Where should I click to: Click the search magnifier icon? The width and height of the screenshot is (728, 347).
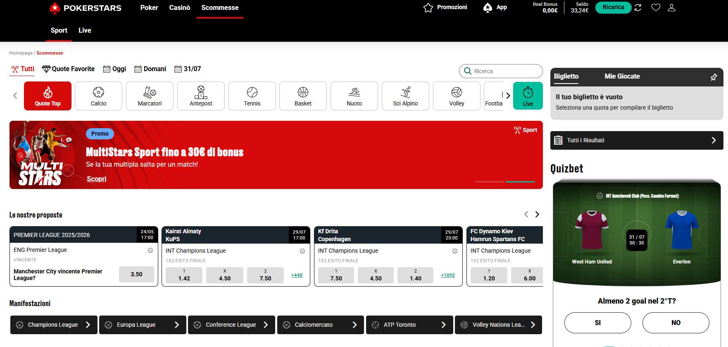[468, 71]
